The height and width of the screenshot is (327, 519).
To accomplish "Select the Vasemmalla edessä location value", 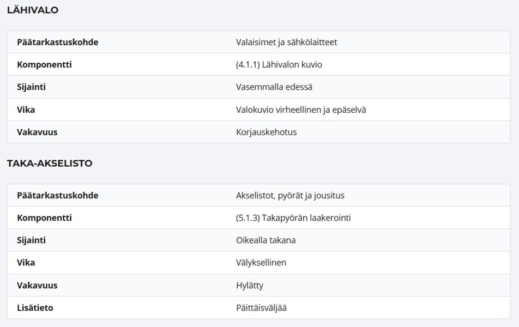I will [x=274, y=87].
